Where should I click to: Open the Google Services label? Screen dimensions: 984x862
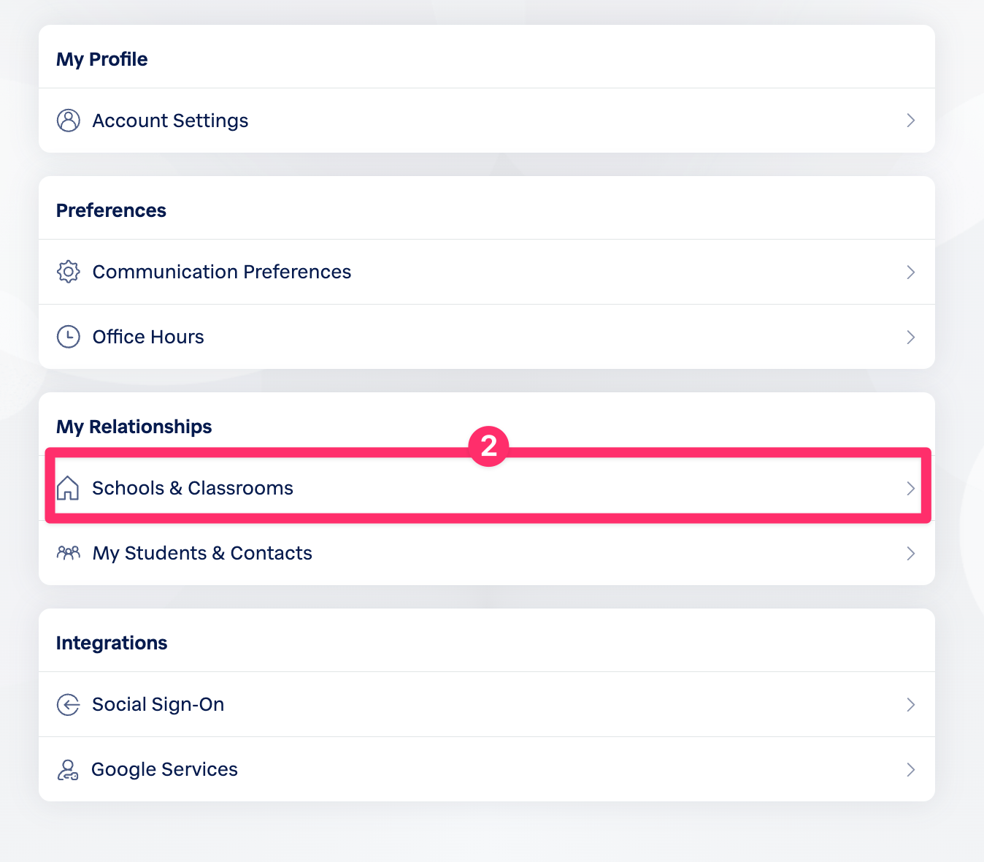(x=165, y=769)
